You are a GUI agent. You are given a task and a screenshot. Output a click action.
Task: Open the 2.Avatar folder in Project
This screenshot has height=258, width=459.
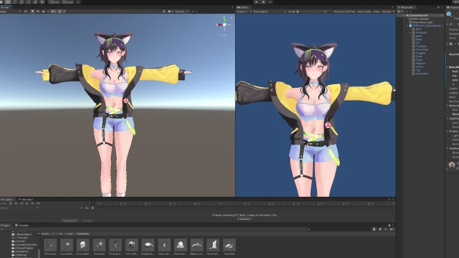coord(18,241)
